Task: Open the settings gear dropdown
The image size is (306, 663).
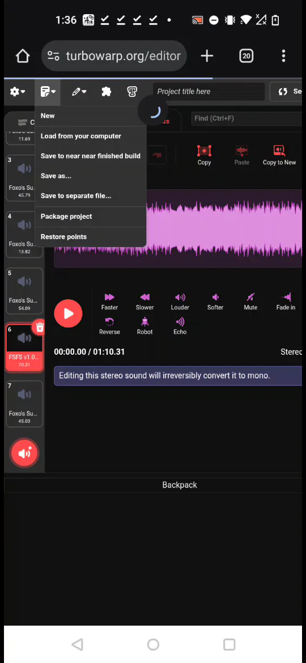Action: 18,92
